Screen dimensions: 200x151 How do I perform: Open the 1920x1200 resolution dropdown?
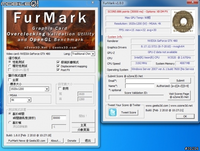tap(29, 89)
